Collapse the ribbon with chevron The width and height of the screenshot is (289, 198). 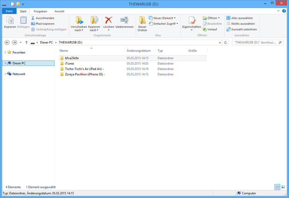click(x=278, y=11)
